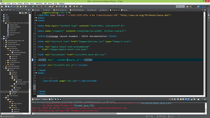Select root-context.xml in the tree
This screenshot has width=210, height=118.
pos(20,84)
